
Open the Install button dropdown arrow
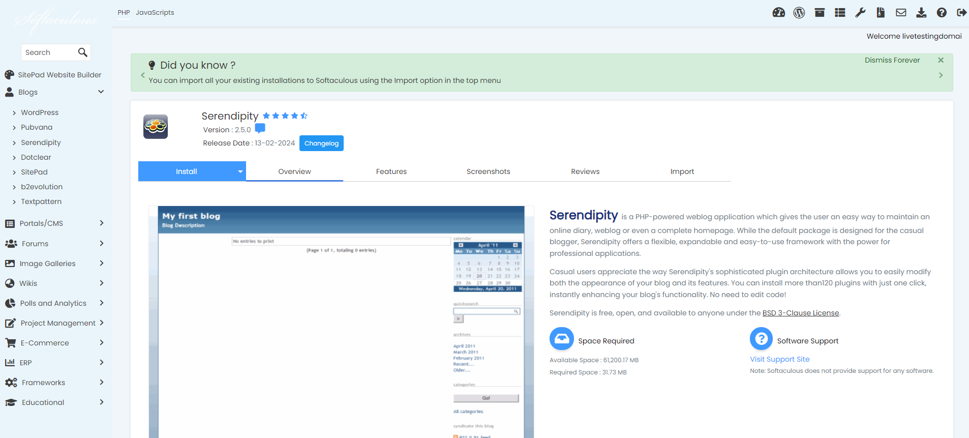[x=240, y=171]
